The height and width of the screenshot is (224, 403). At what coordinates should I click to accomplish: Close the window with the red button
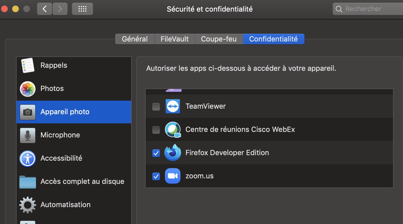[x=4, y=9]
